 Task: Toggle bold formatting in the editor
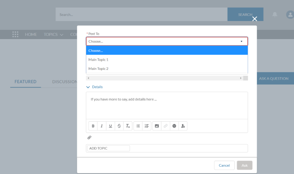(x=93, y=126)
